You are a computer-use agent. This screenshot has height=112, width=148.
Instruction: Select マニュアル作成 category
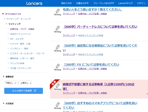click(17, 63)
